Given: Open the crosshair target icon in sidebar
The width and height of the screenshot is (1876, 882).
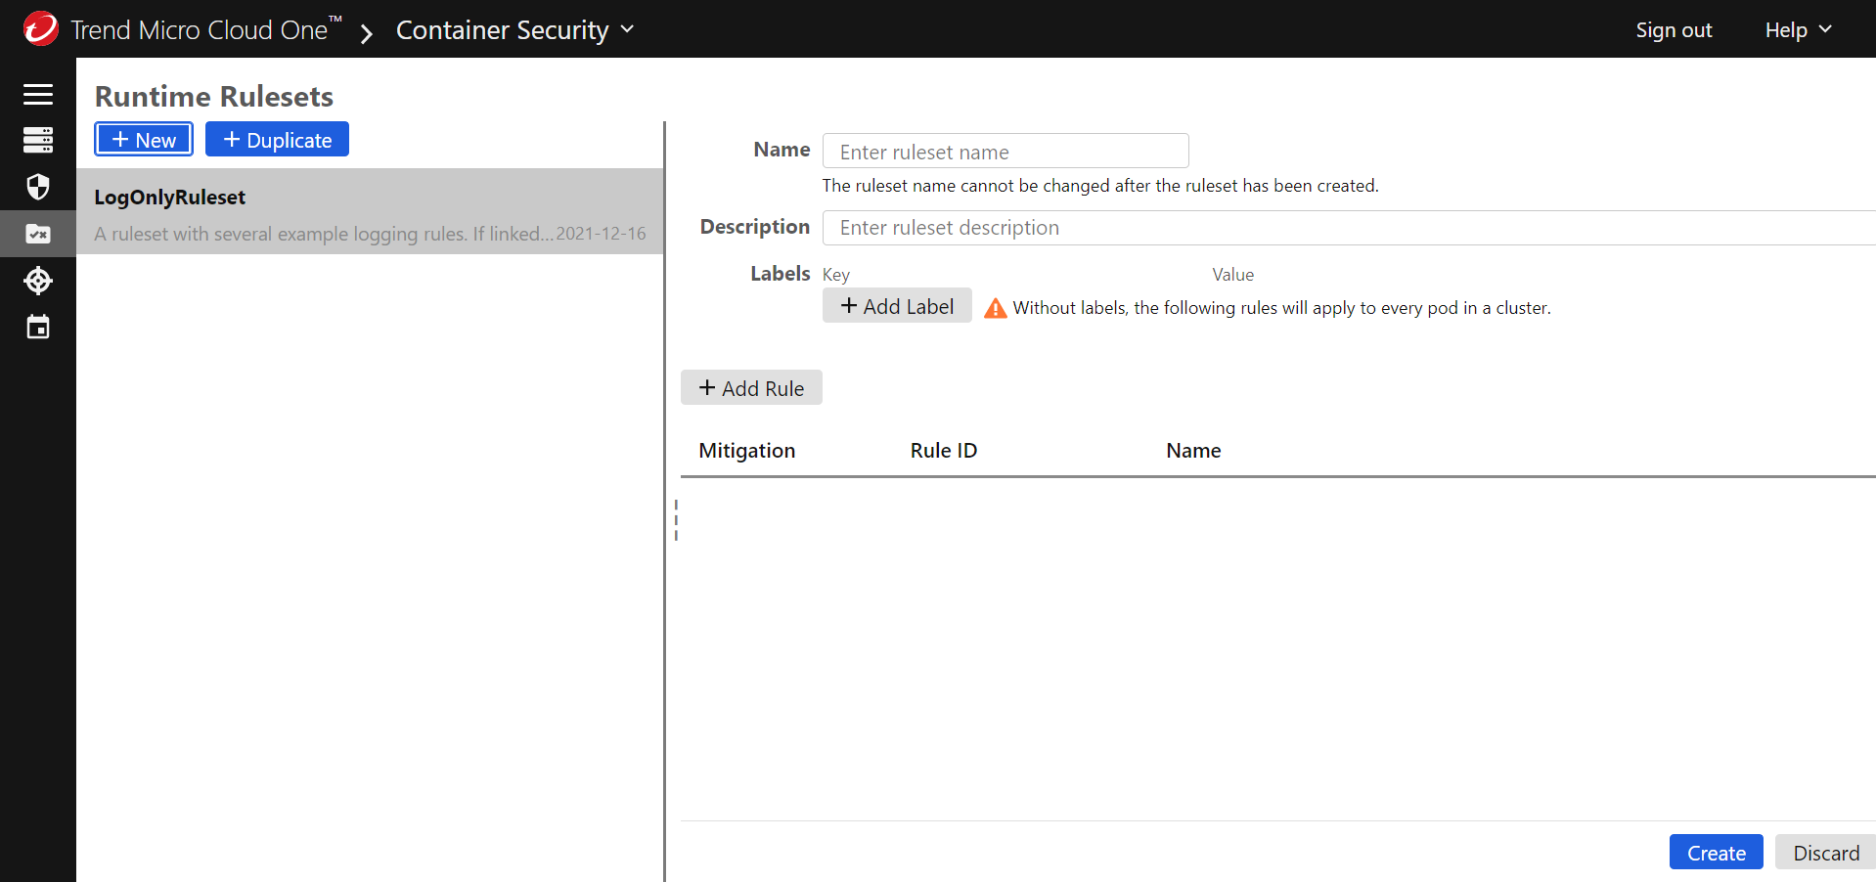Looking at the screenshot, I should (x=38, y=281).
